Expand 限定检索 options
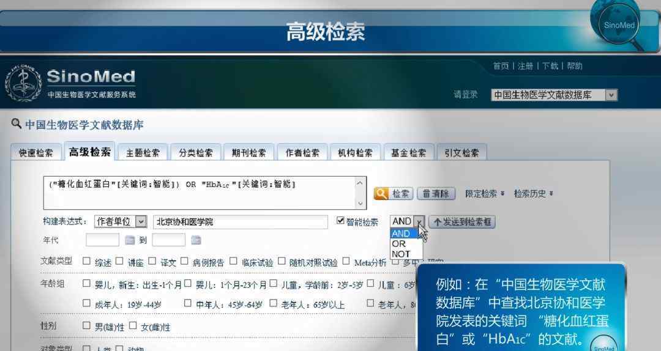661x351 pixels. 485,194
